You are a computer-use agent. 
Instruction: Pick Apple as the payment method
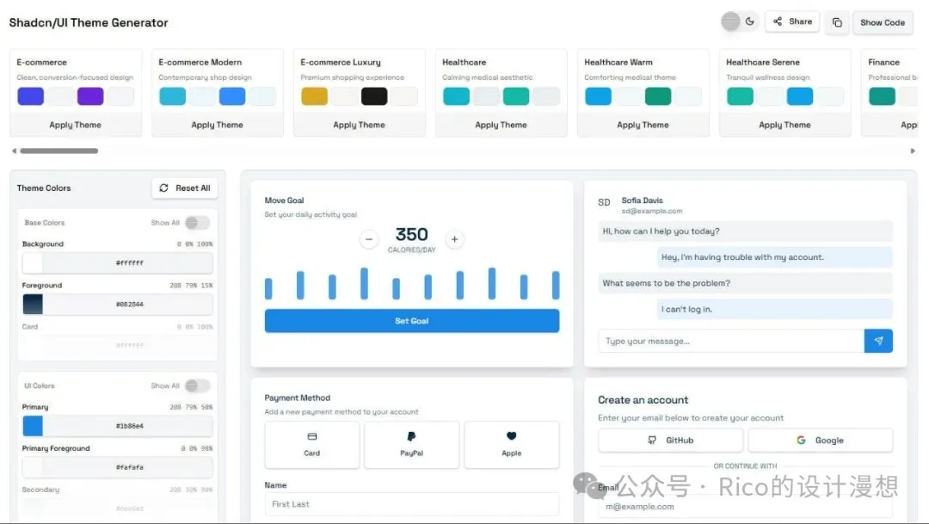click(x=512, y=444)
